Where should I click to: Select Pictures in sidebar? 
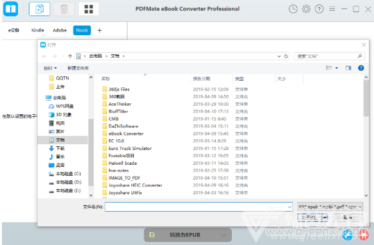[57, 131]
